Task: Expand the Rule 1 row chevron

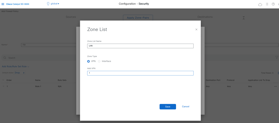Action: pos(4,86)
